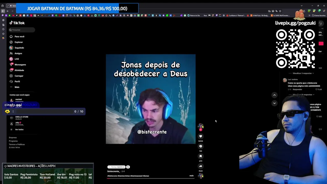The image size is (327, 184).
Task: Focus the Pesquisar search field
Action: coord(22,30)
